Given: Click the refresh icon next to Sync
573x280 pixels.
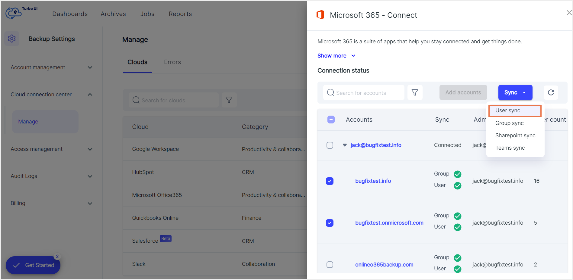Looking at the screenshot, I should 551,92.
